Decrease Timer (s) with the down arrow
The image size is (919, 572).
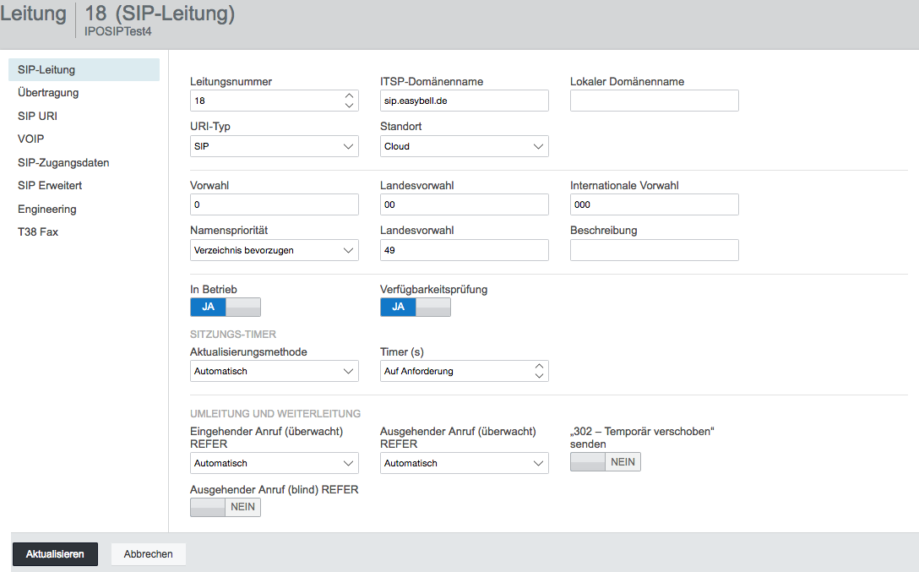539,376
